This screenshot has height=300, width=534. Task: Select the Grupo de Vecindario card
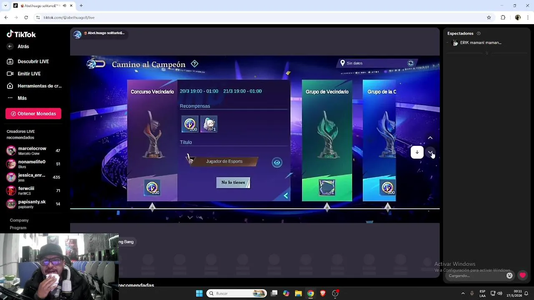(x=327, y=140)
